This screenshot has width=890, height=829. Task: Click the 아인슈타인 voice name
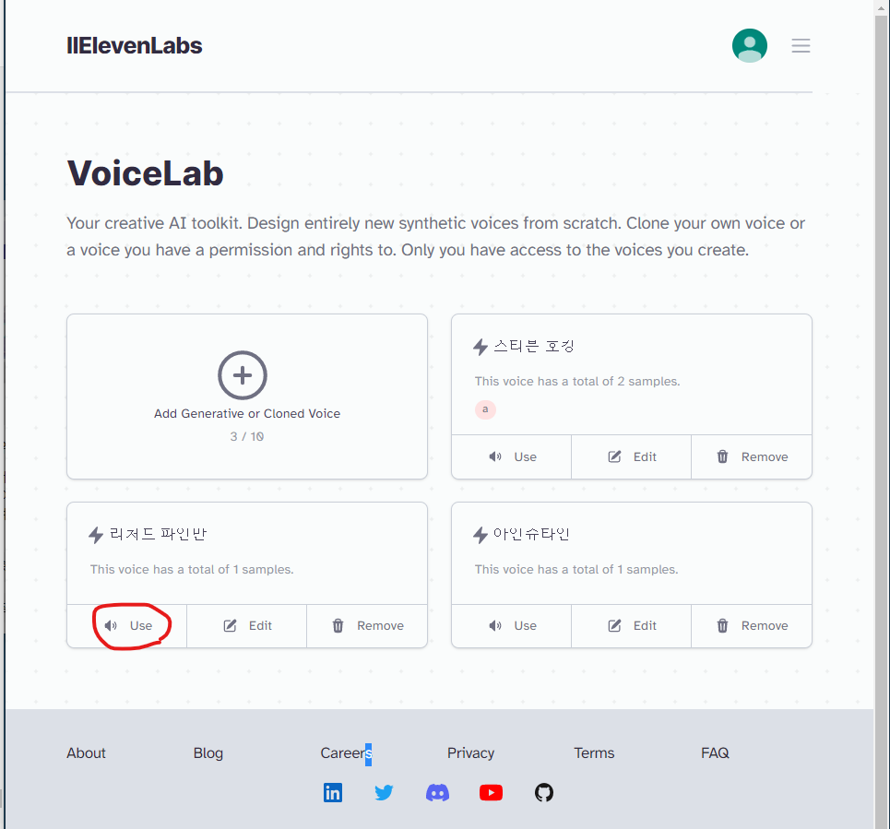[x=531, y=534]
